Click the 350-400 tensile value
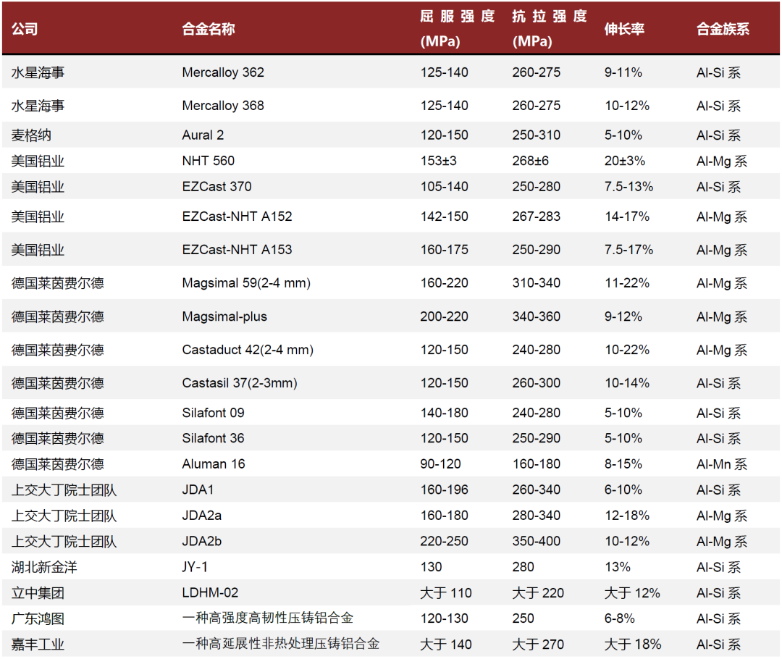 tap(536, 541)
